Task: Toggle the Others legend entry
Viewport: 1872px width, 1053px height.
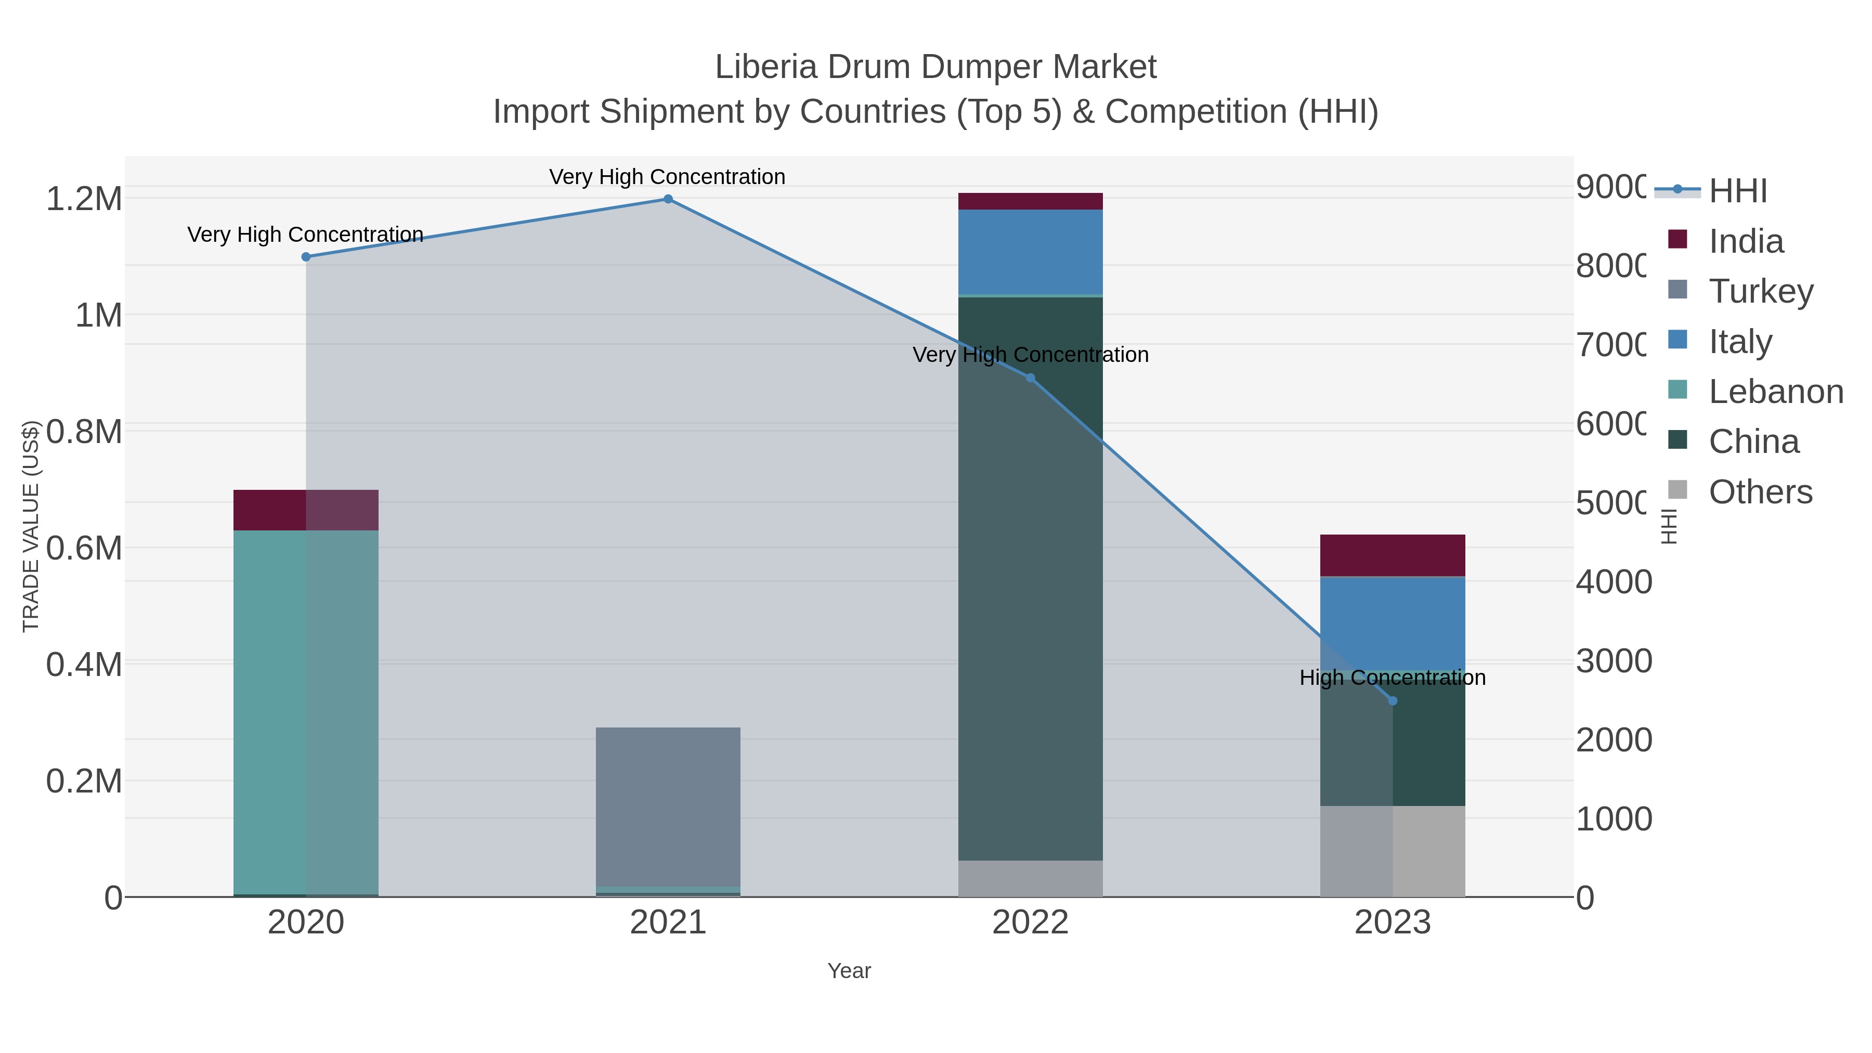Action: 1740,491
